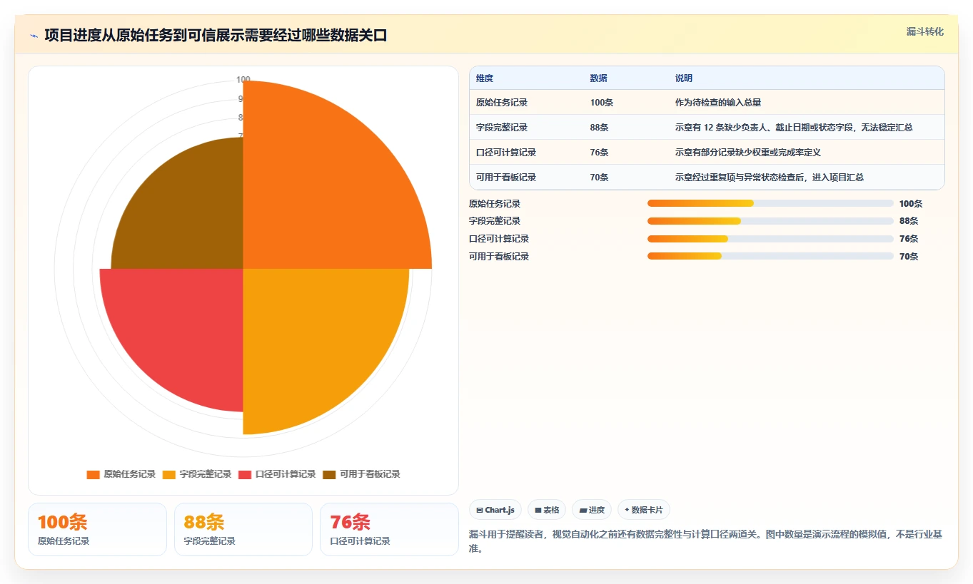973x584 pixels.
Task: Click the 100条 value in the table
Action: pos(601,103)
